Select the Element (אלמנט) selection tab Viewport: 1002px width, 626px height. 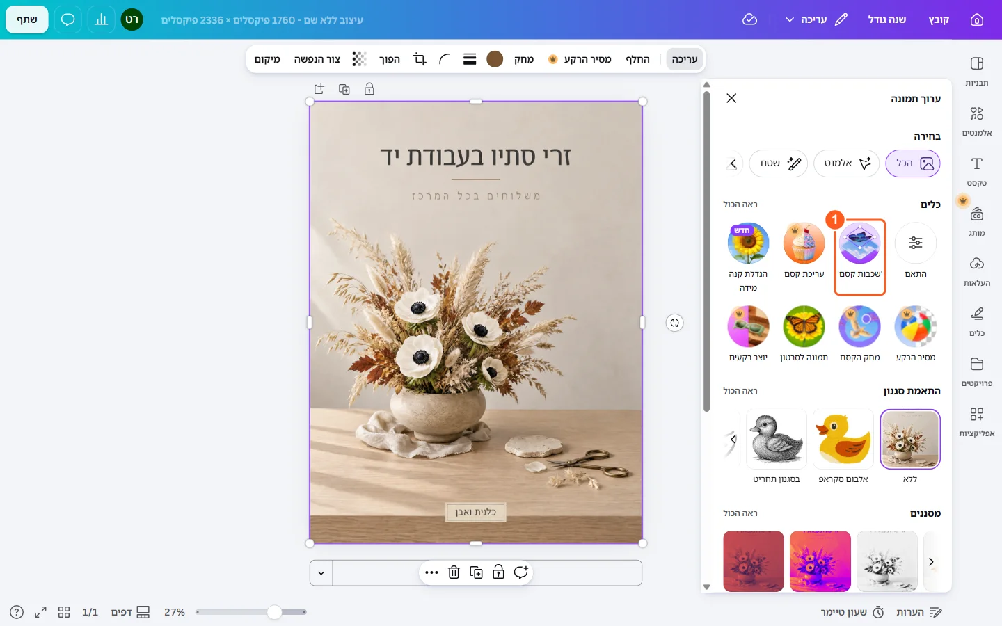click(847, 163)
